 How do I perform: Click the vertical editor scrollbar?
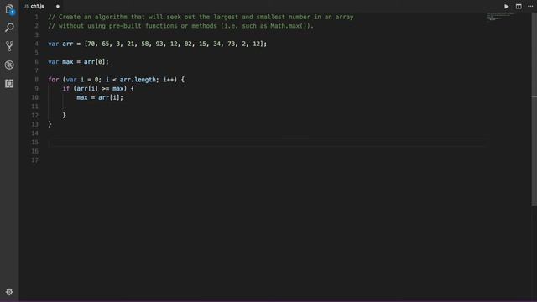(534, 110)
